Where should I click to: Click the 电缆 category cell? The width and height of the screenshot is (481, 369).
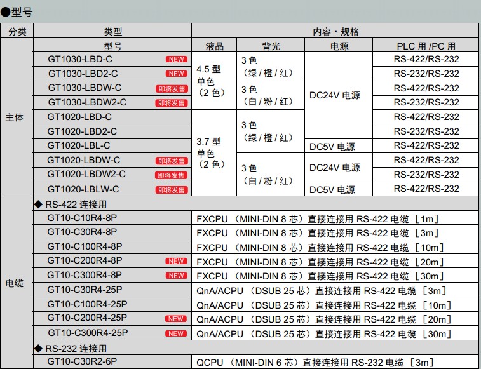[x=17, y=283]
